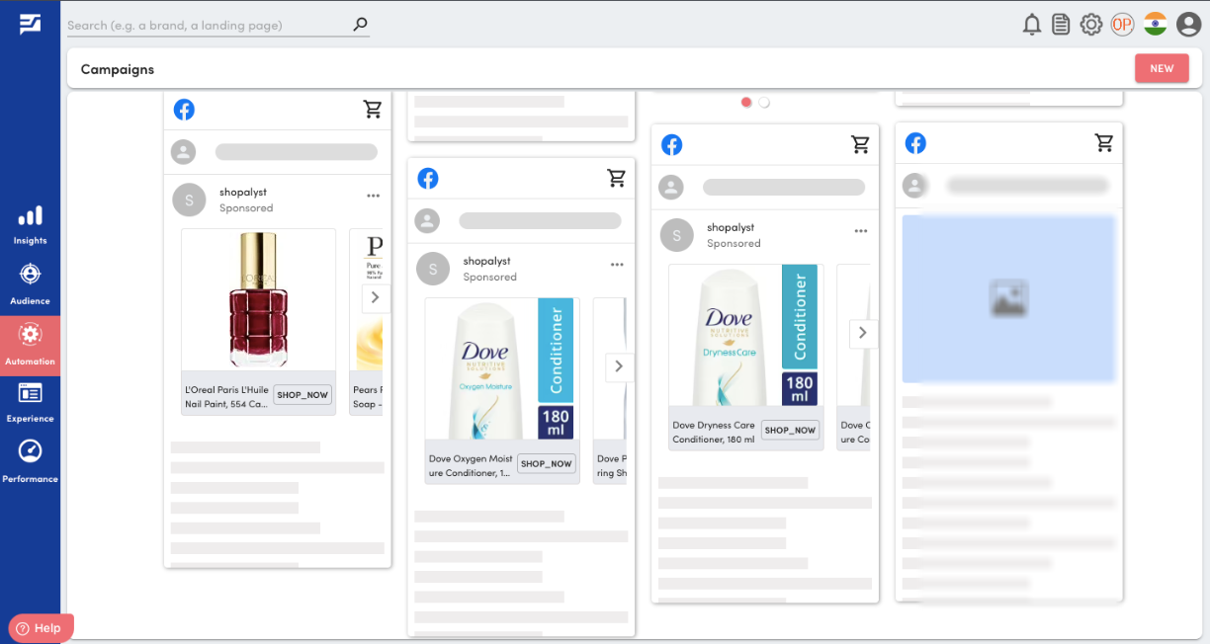Viewport: 1210px width, 644px height.
Task: Click 'Campaigns' page heading
Action: (x=118, y=69)
